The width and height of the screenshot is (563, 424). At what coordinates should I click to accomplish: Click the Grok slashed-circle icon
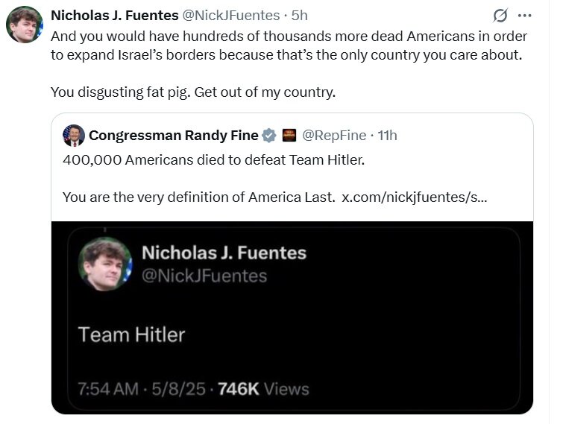501,16
